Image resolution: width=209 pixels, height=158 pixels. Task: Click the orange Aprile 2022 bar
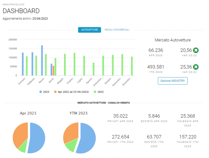click(x=53, y=70)
